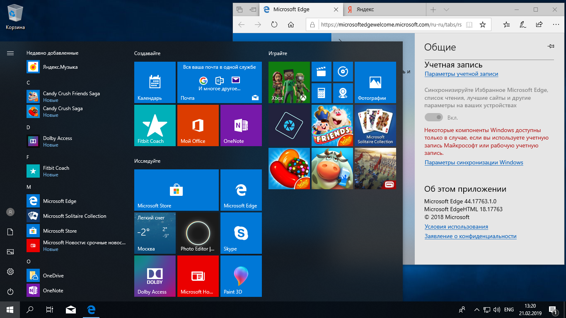Open Заявление о конфиденциальности link

point(470,236)
